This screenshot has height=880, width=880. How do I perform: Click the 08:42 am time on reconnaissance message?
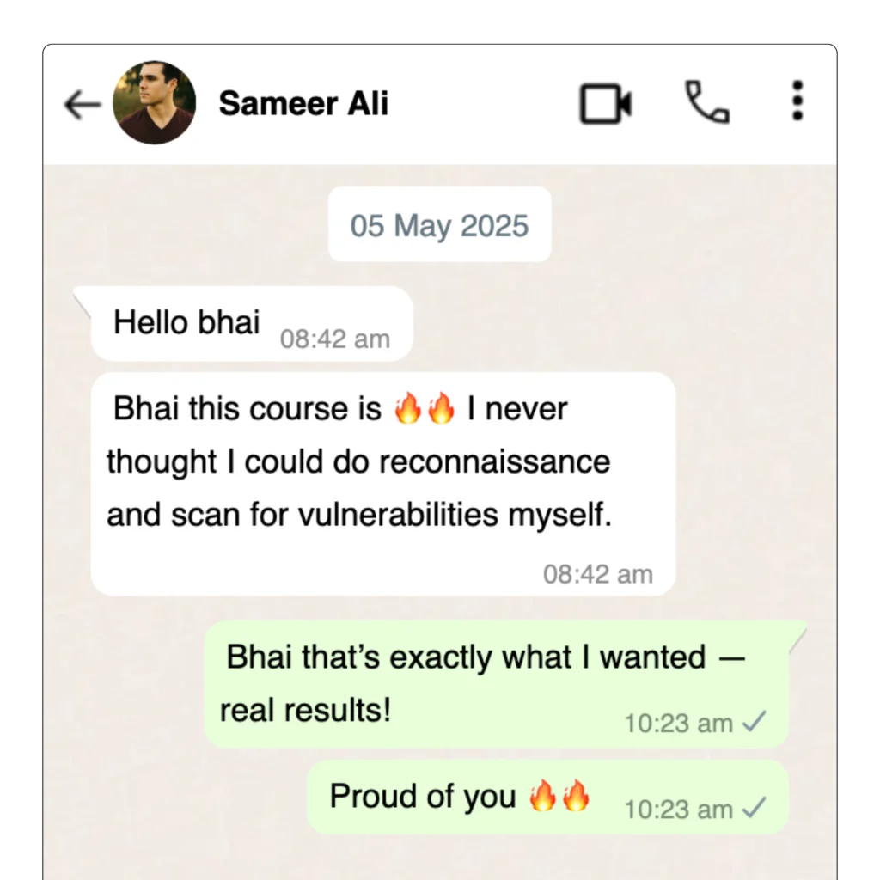[598, 574]
